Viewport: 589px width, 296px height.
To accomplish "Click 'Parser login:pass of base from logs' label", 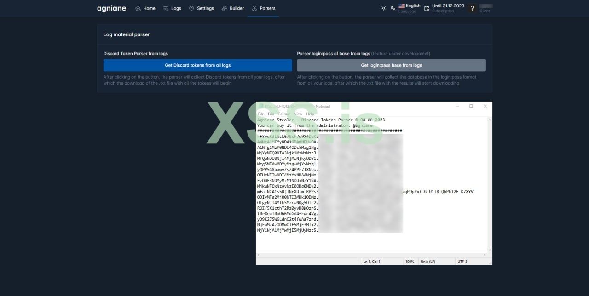I will pyautogui.click(x=334, y=54).
